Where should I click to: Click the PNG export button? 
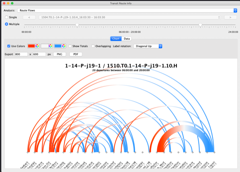click(60, 54)
